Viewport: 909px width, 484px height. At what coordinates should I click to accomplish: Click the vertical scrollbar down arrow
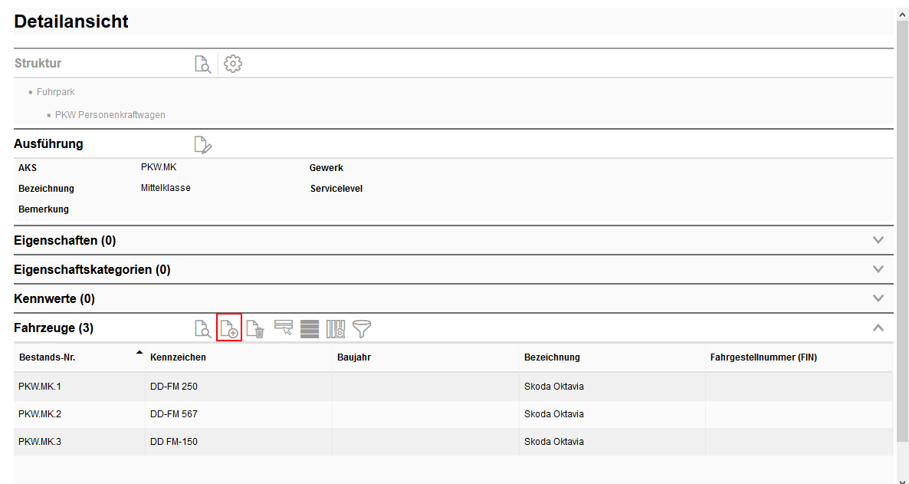pyautogui.click(x=902, y=479)
